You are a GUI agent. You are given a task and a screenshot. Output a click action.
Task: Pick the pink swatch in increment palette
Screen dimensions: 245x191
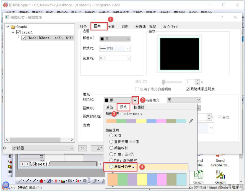click(x=162, y=179)
